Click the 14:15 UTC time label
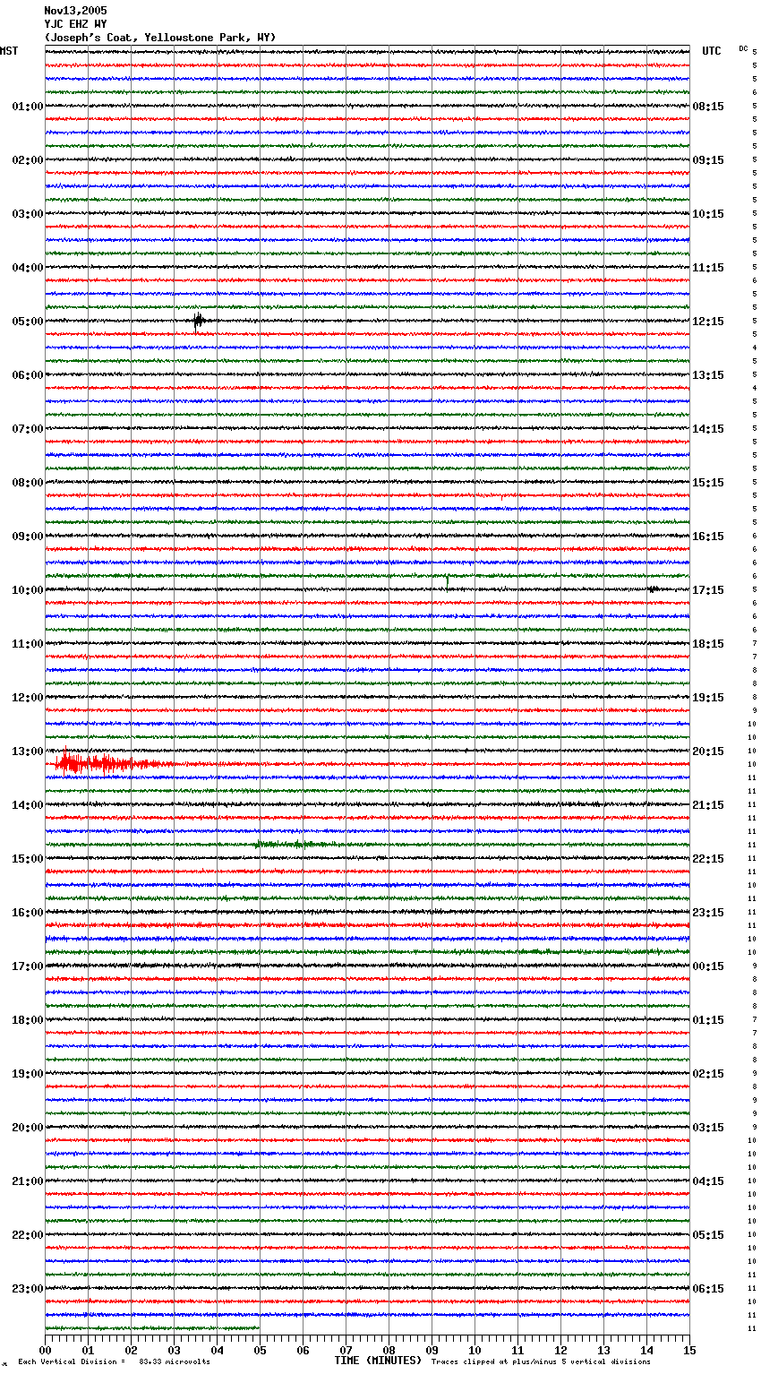Screen dimensions: 761x1374 coord(708,429)
